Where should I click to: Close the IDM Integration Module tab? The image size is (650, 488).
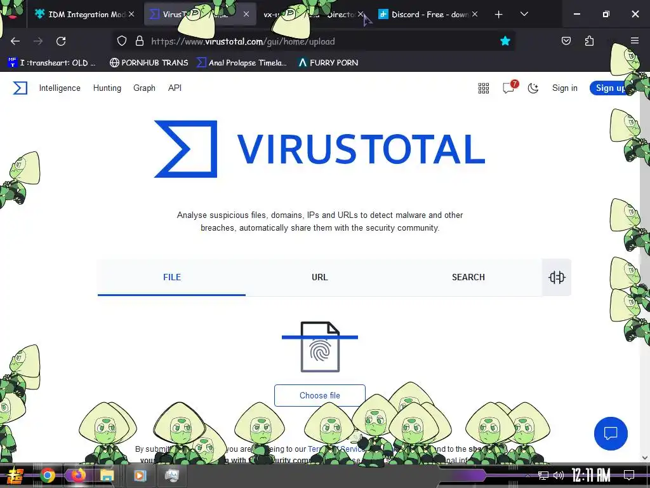coord(131,14)
